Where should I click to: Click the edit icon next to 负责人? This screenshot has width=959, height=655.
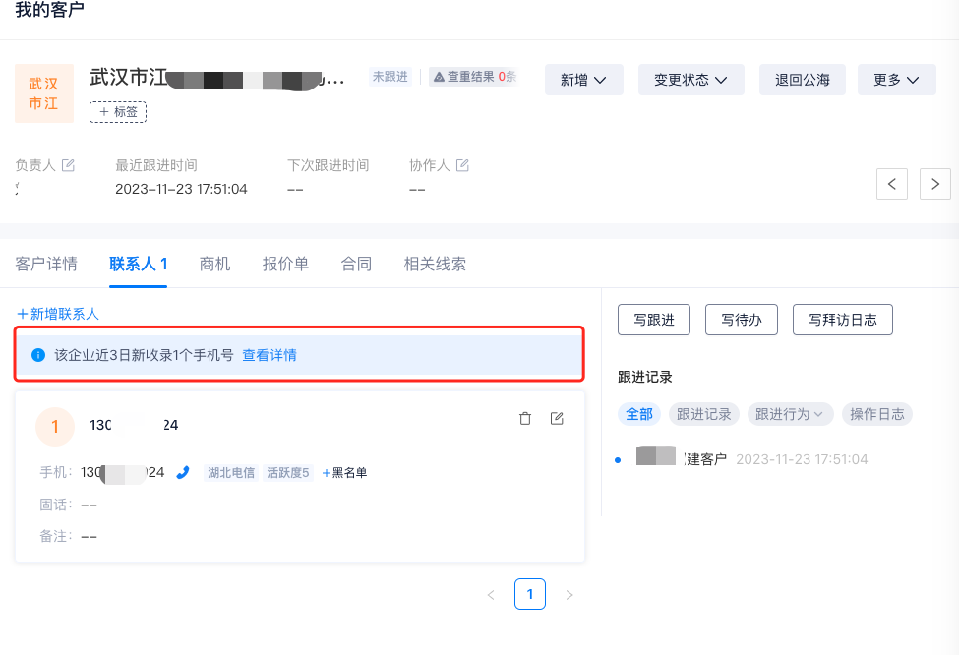click(x=68, y=165)
